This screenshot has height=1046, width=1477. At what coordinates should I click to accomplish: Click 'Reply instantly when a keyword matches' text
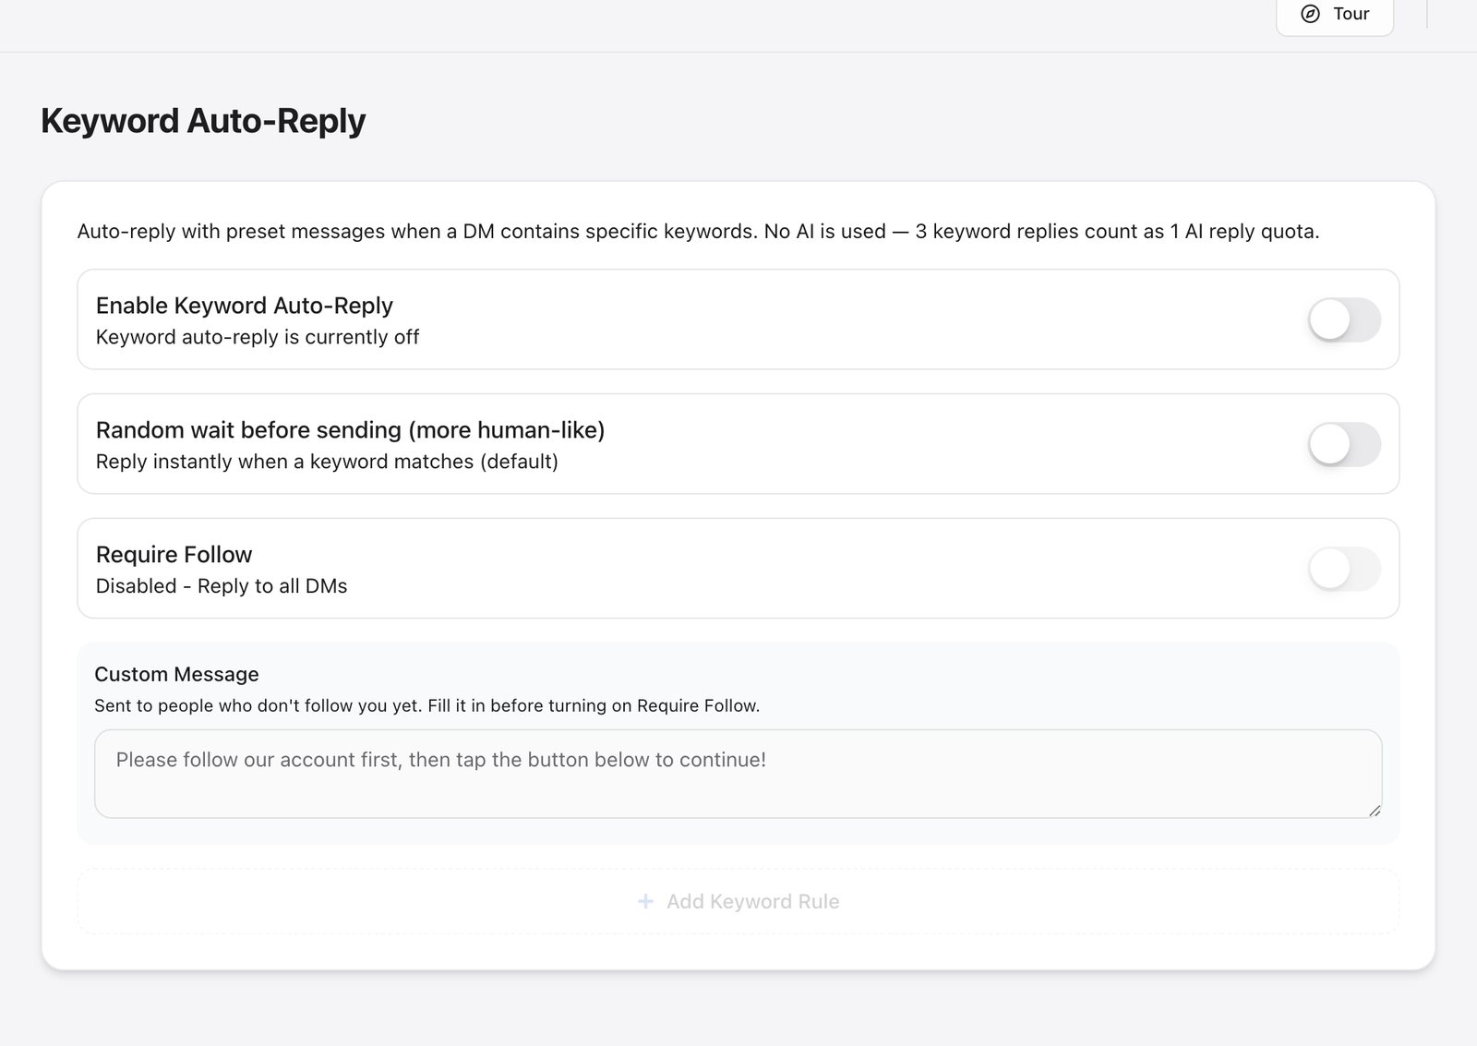click(327, 462)
